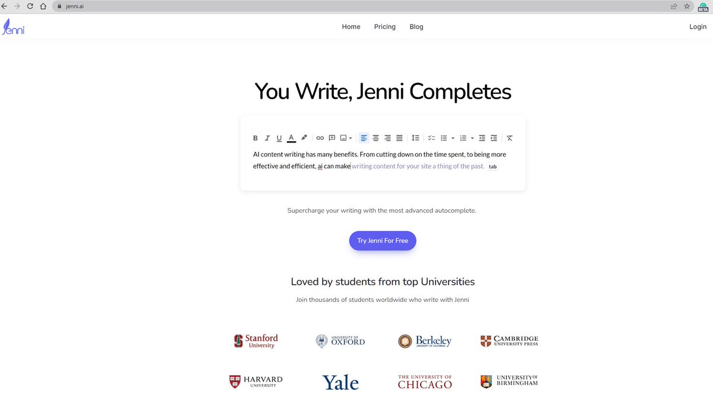Open the text color picker
This screenshot has height=400, width=713.
pyautogui.click(x=291, y=138)
